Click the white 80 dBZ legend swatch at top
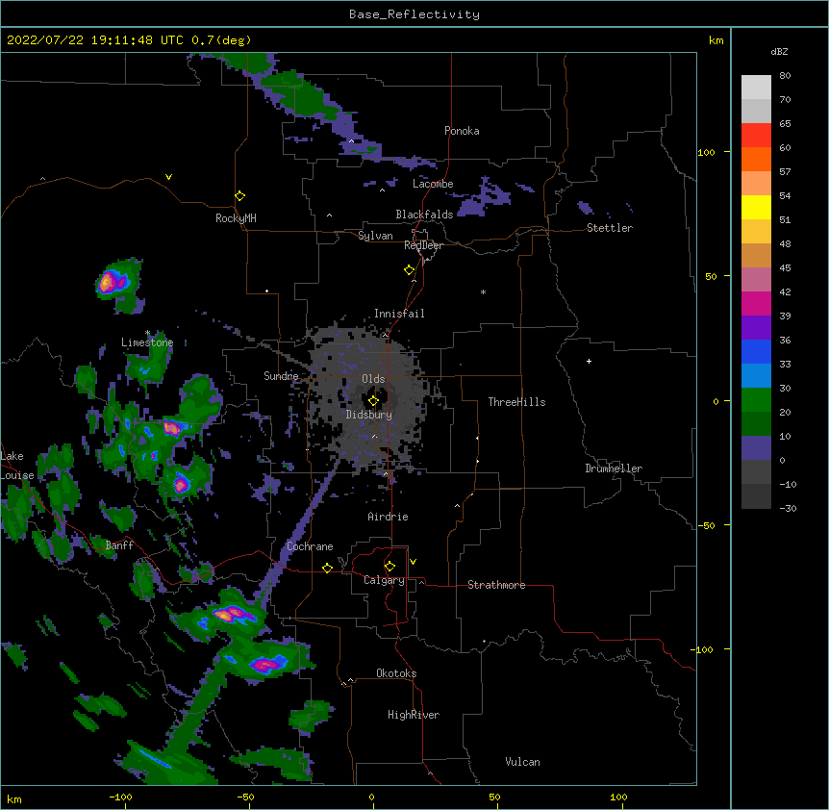Screen dimensions: 829x810 pyautogui.click(x=756, y=88)
